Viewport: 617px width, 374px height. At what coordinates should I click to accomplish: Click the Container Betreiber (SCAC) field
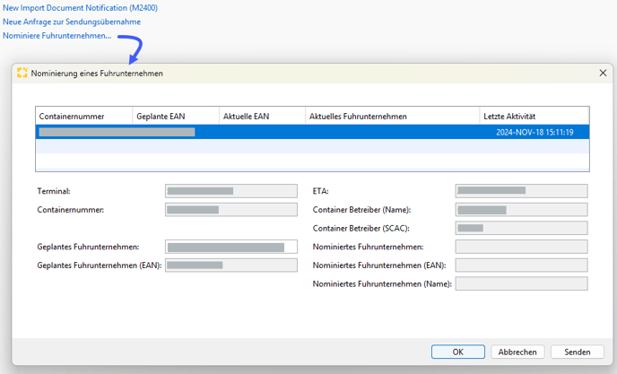[x=521, y=228]
